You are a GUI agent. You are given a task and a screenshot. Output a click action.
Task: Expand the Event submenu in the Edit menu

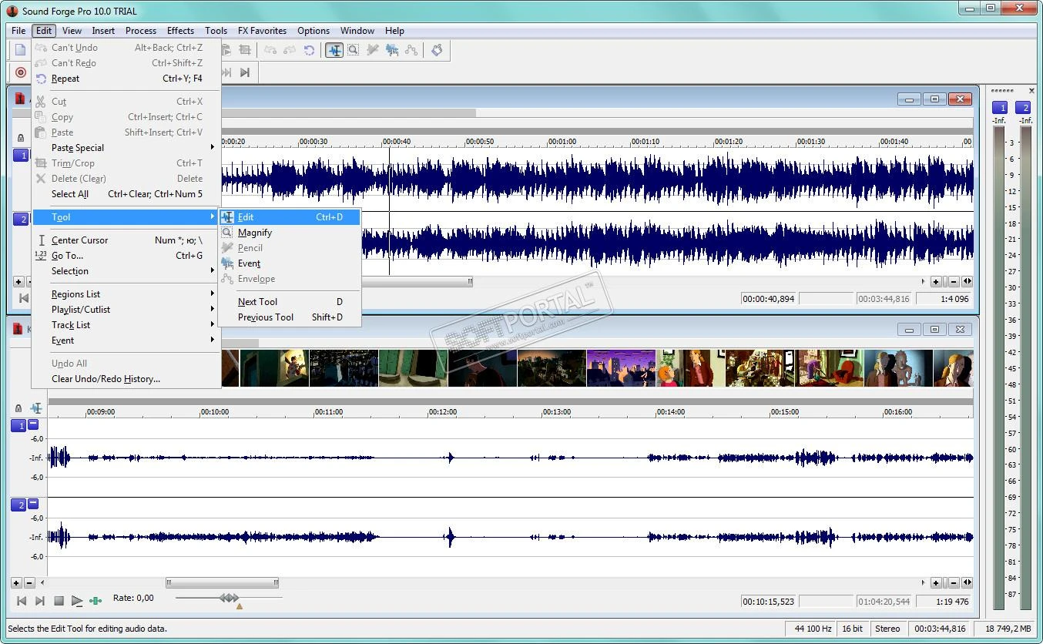point(126,340)
